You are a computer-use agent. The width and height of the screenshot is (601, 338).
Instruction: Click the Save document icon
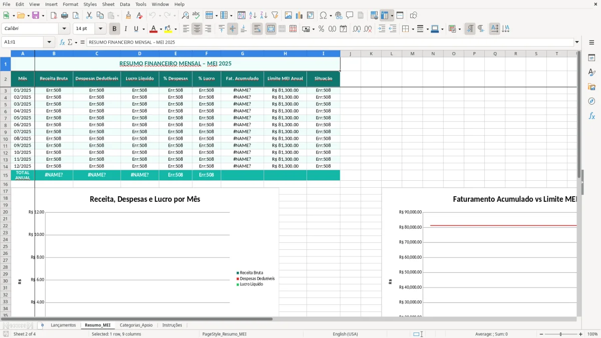pos(36,16)
